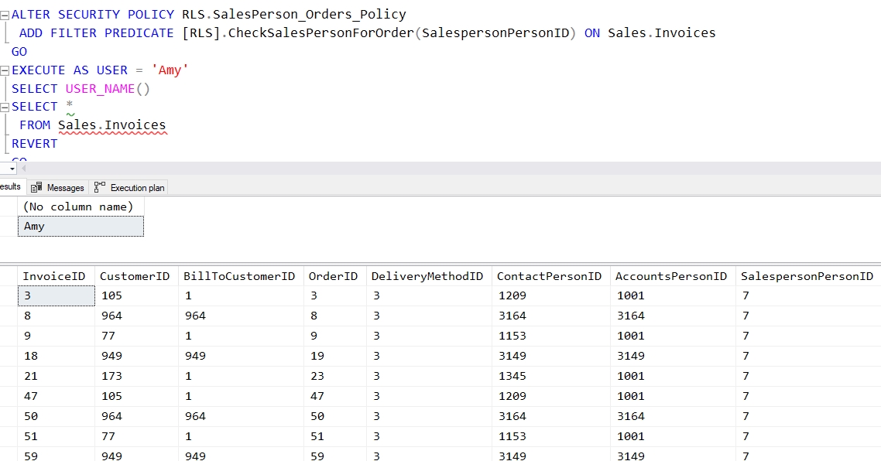Screen dimensions: 881x461
Task: Click the USER_NAME function in the query
Action: (100, 89)
